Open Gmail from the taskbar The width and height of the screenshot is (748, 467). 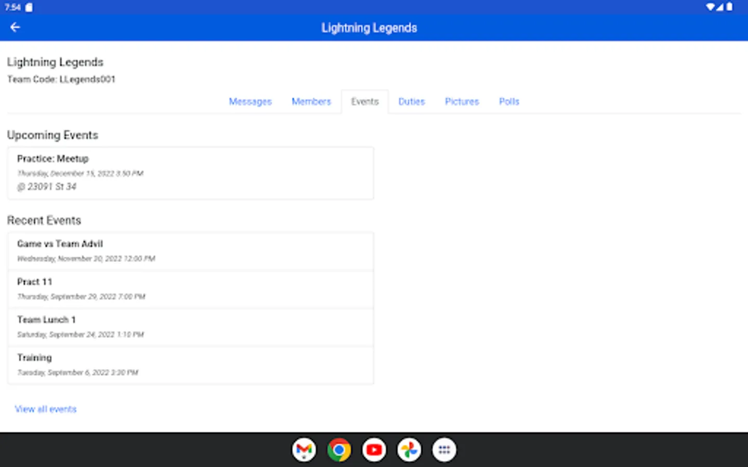(304, 450)
